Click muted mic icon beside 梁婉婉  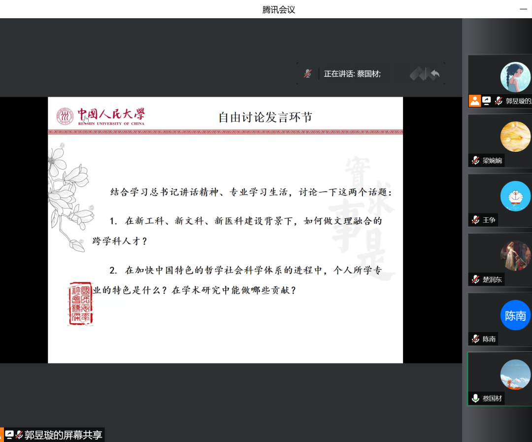[475, 160]
